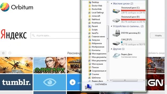The width and height of the screenshot is (167, 94).
Task: Select minecraft folder in tree
Action: coord(96,16)
